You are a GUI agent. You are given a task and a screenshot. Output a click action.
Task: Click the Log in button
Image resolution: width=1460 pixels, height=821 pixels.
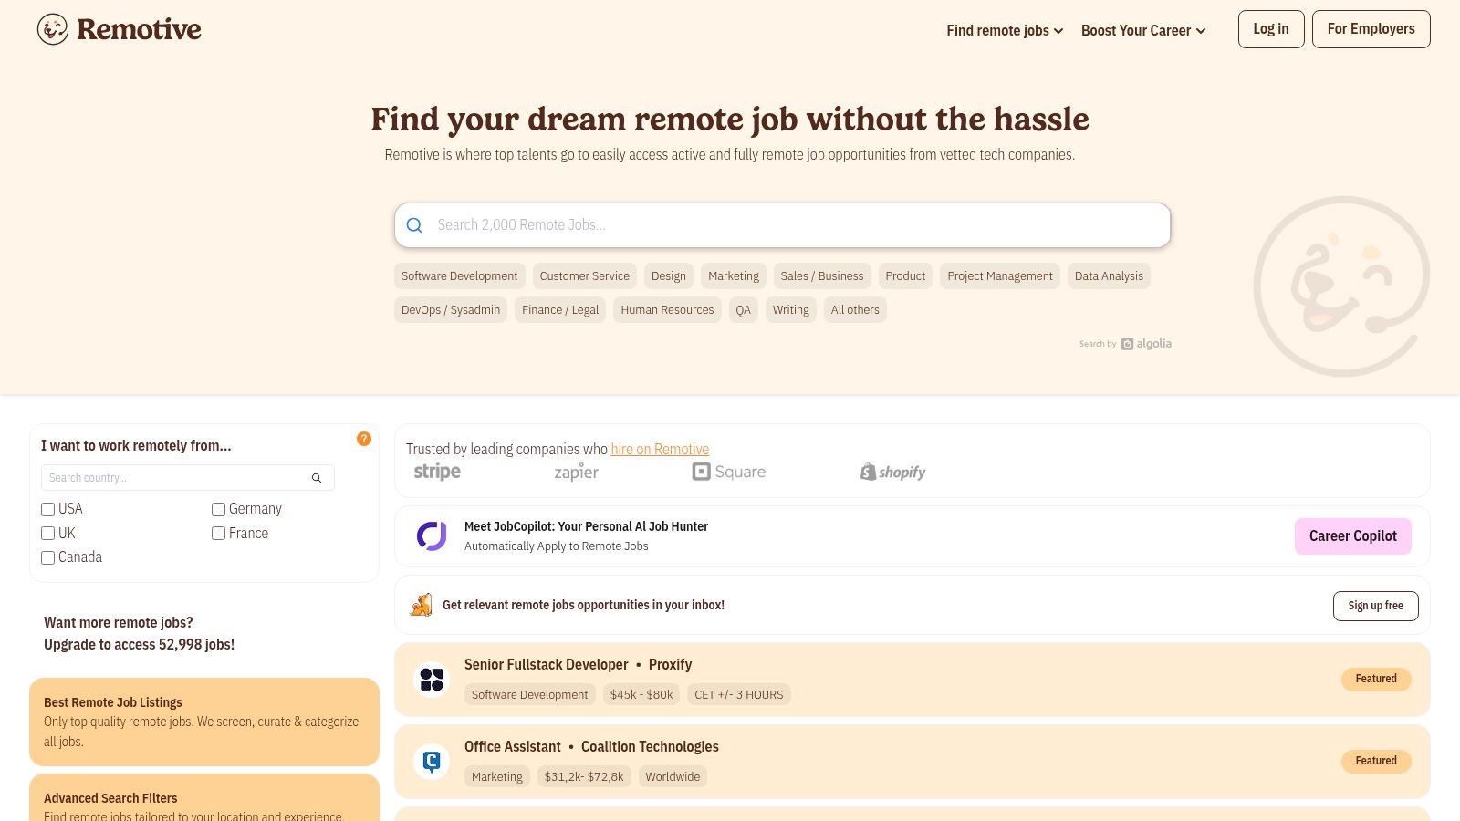pyautogui.click(x=1271, y=29)
